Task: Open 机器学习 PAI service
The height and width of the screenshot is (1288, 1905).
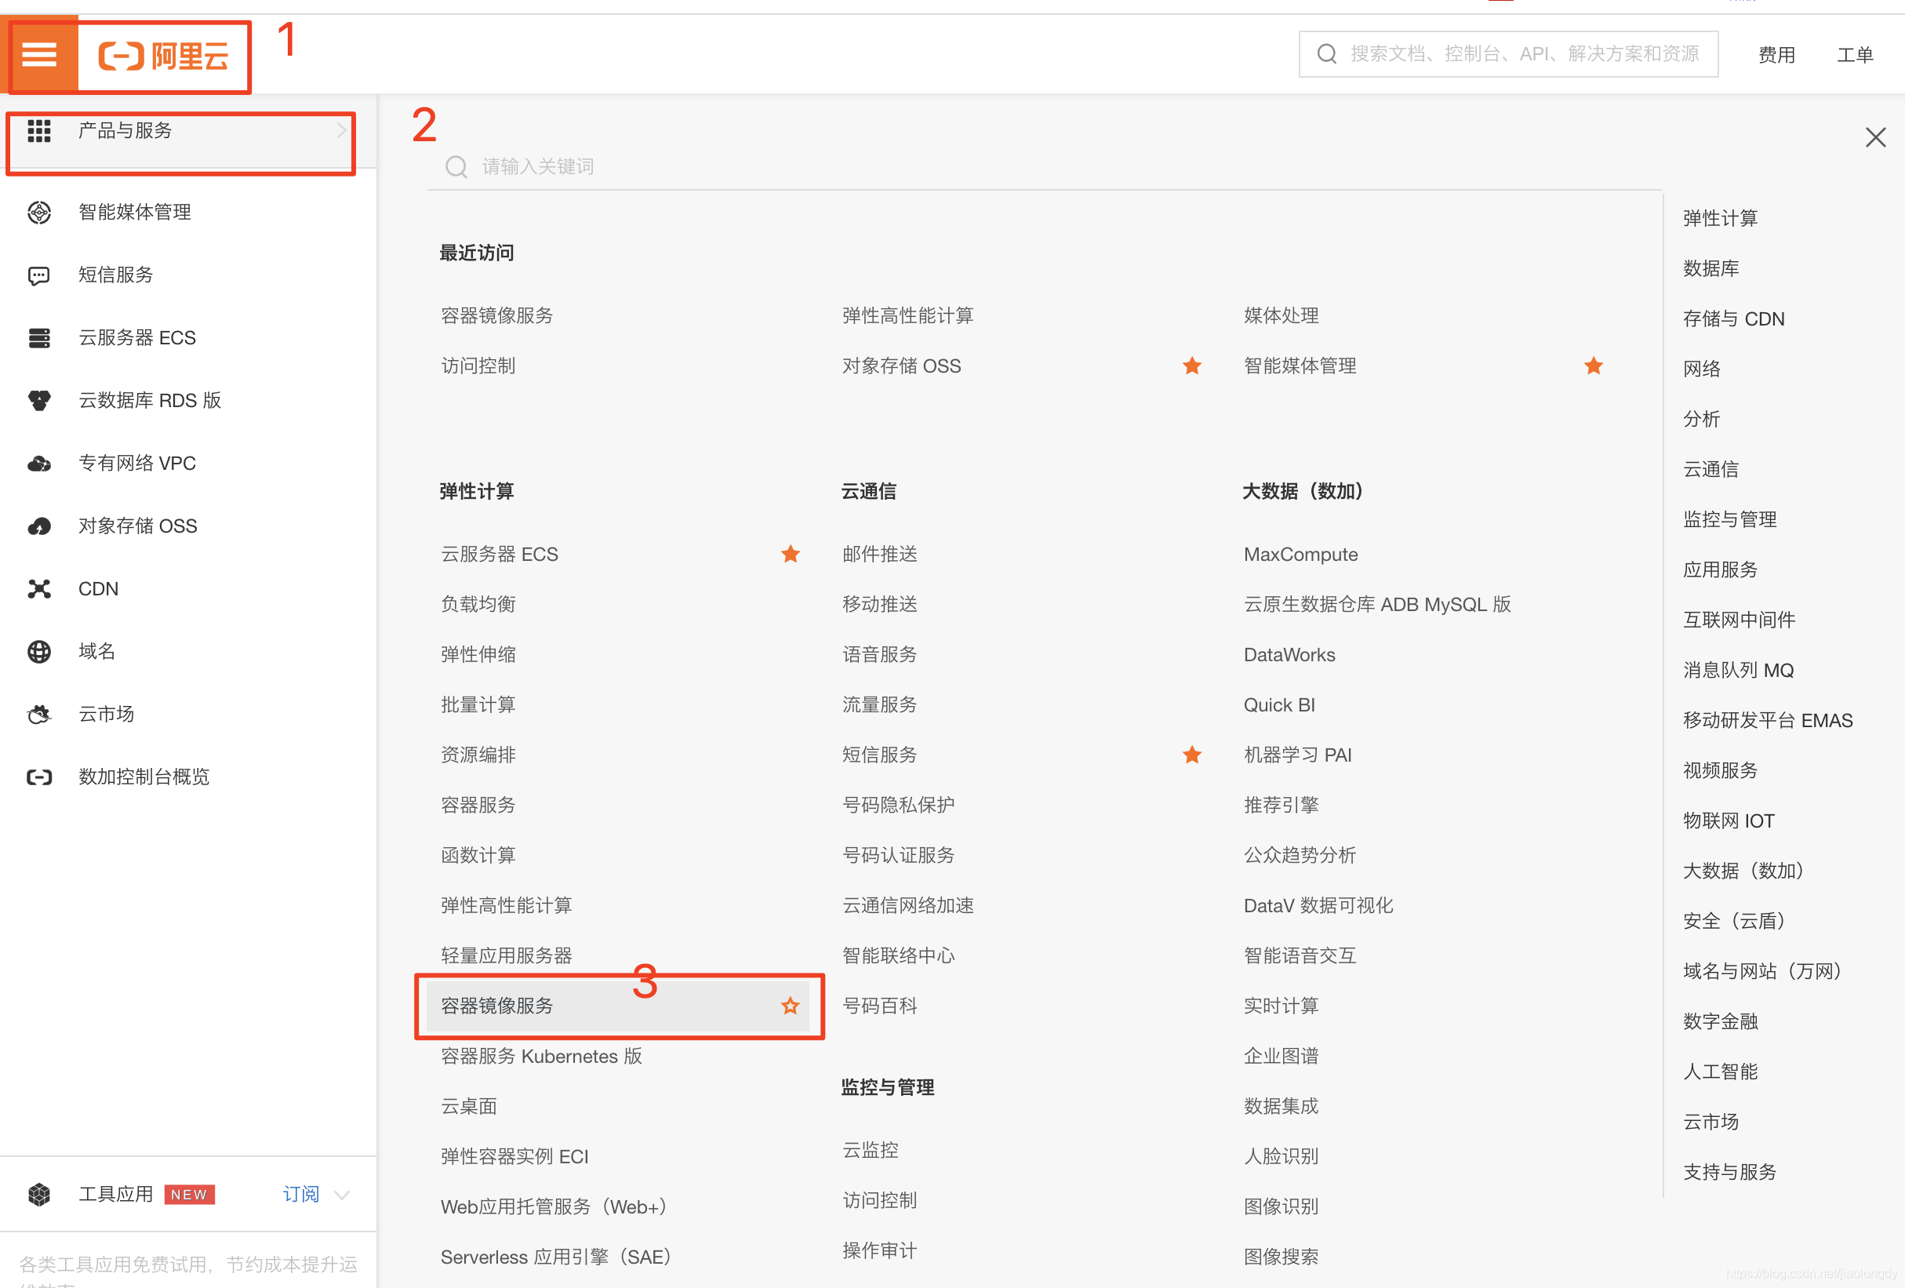Action: (x=1298, y=755)
